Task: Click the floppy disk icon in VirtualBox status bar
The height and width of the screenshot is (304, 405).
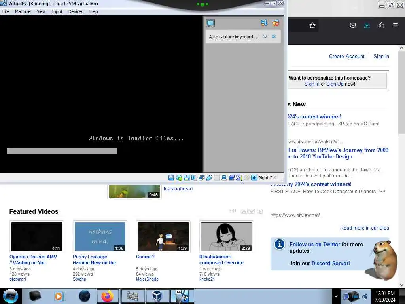Action: click(186, 178)
